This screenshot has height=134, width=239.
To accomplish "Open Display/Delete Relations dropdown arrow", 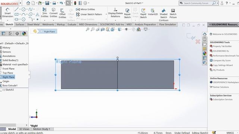I will (115, 20).
